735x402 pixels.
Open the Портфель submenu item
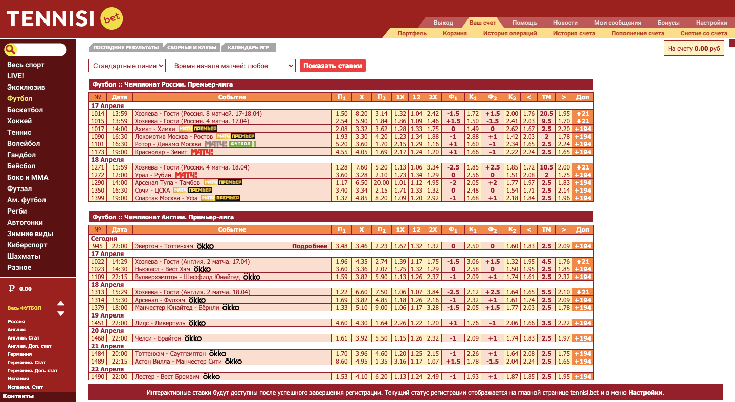[x=412, y=33]
